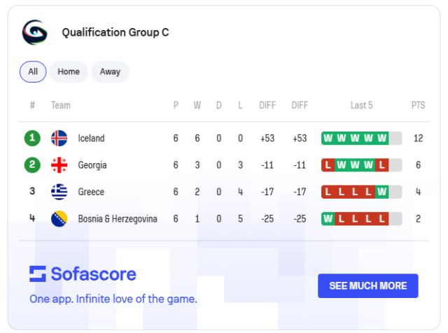Click Greece's Last 5 form bar
Screen dimensions: 448x333
[x=361, y=192]
